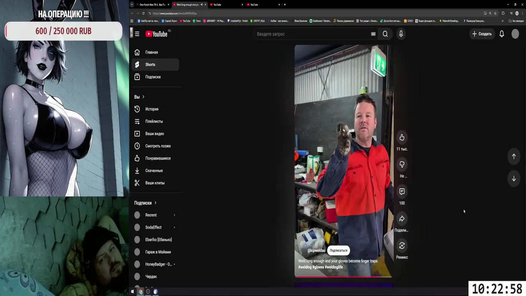Open the Все закладки folder

pos(516,21)
